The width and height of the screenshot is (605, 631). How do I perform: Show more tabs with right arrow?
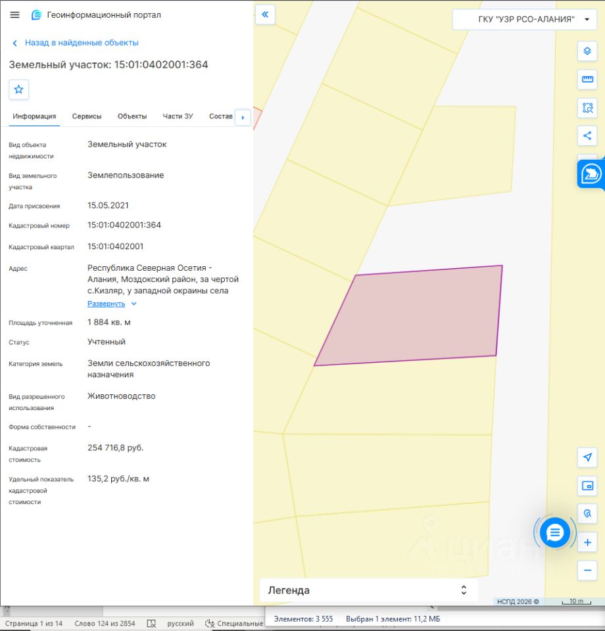click(x=243, y=118)
